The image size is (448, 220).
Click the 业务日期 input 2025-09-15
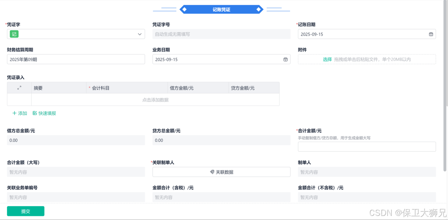point(221,59)
